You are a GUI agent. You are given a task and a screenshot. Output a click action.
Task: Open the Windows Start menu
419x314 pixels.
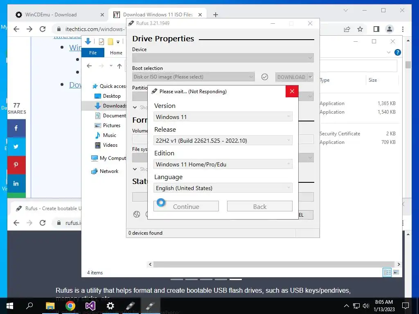(x=10, y=306)
